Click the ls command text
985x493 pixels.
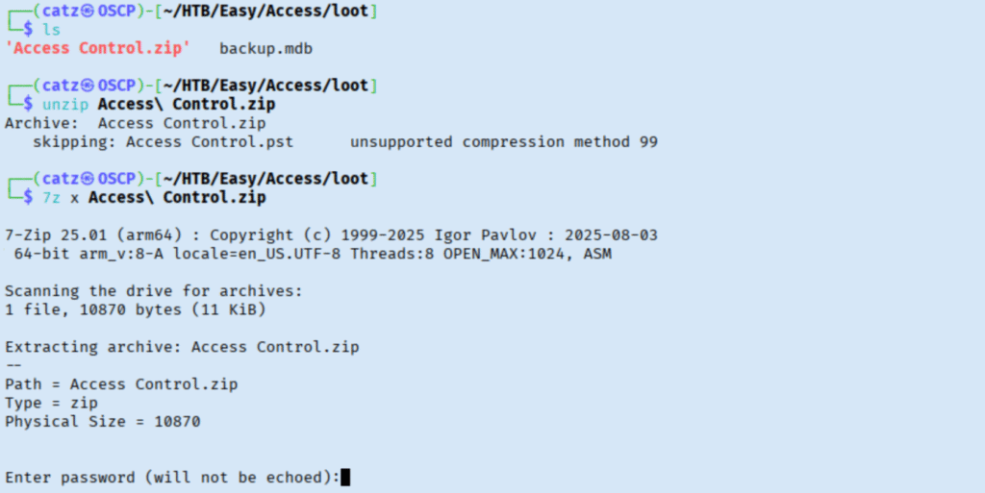[51, 30]
